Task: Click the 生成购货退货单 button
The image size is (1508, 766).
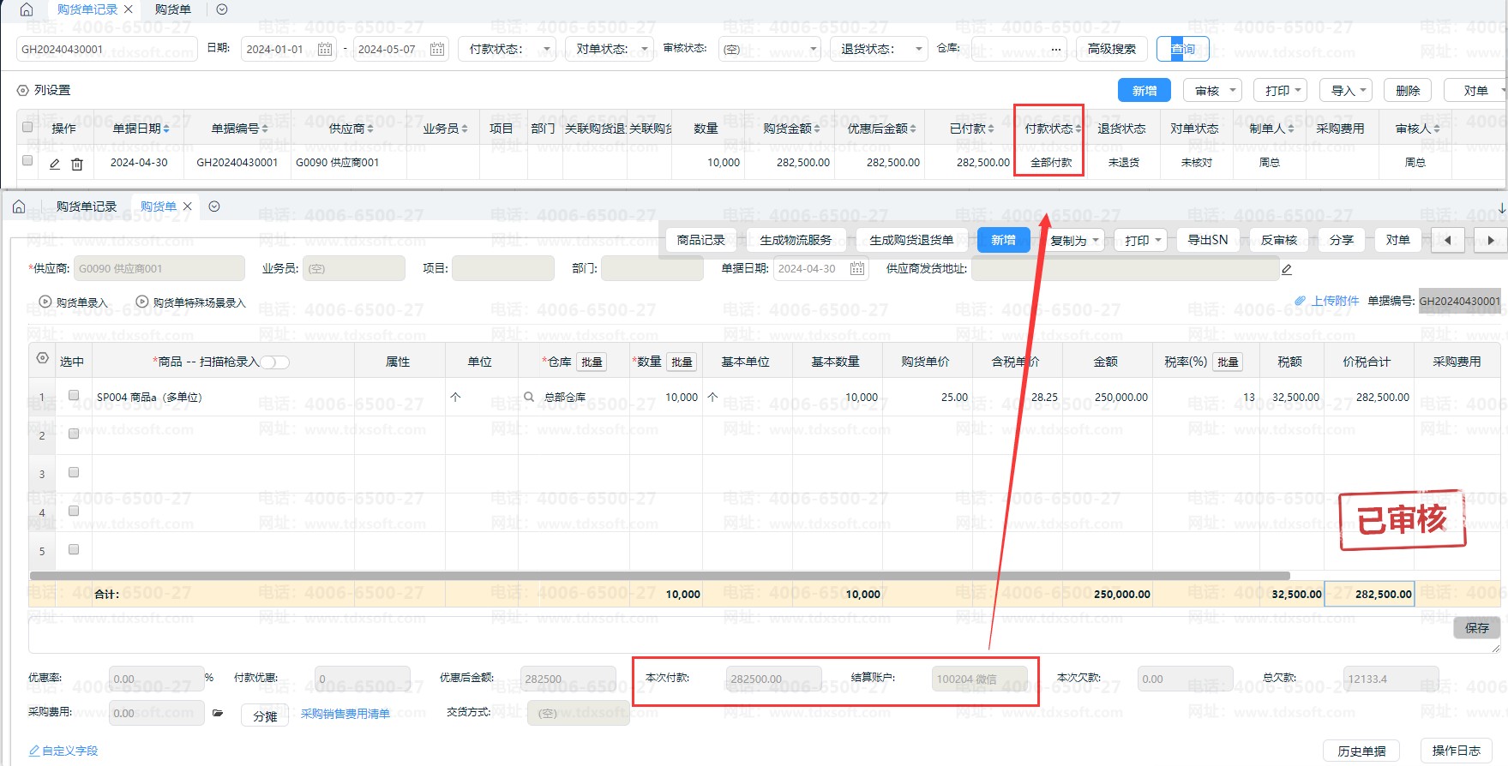Action: tap(911, 240)
